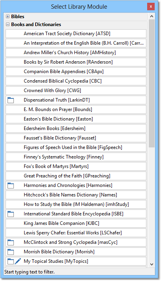Open Condensed Biblical Cyclopedia [CBC]

click(76, 81)
